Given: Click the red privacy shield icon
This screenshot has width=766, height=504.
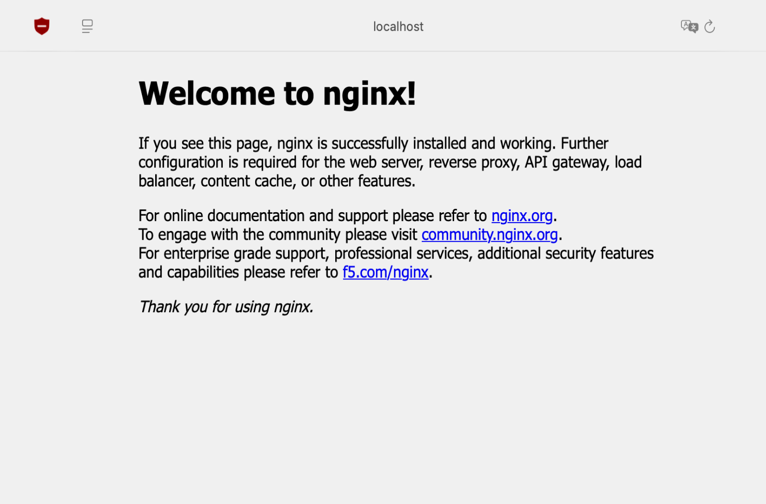Looking at the screenshot, I should [x=42, y=26].
